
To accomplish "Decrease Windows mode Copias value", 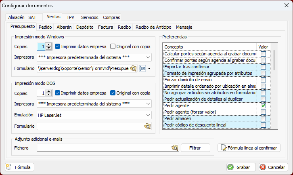I will click(x=49, y=48).
